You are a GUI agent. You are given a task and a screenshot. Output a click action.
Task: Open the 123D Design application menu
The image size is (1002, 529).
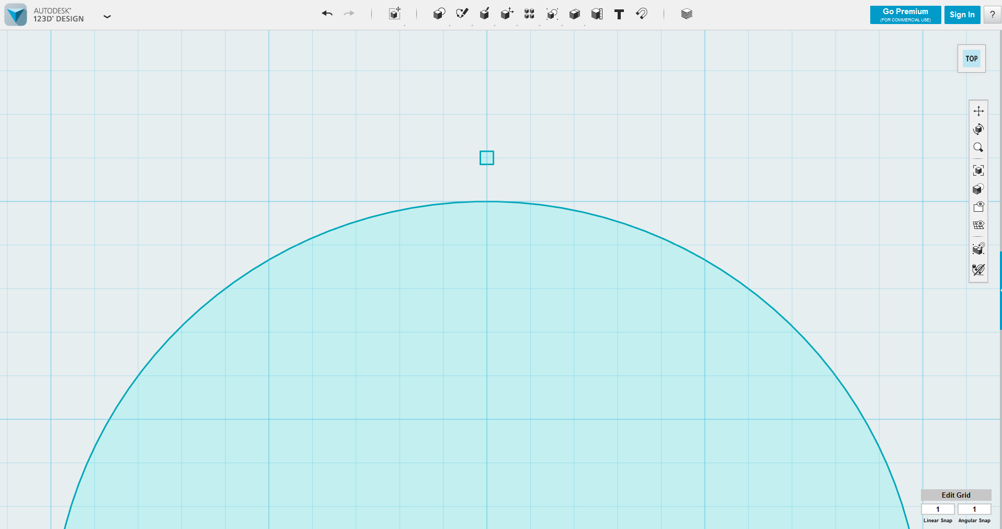pyautogui.click(x=107, y=16)
